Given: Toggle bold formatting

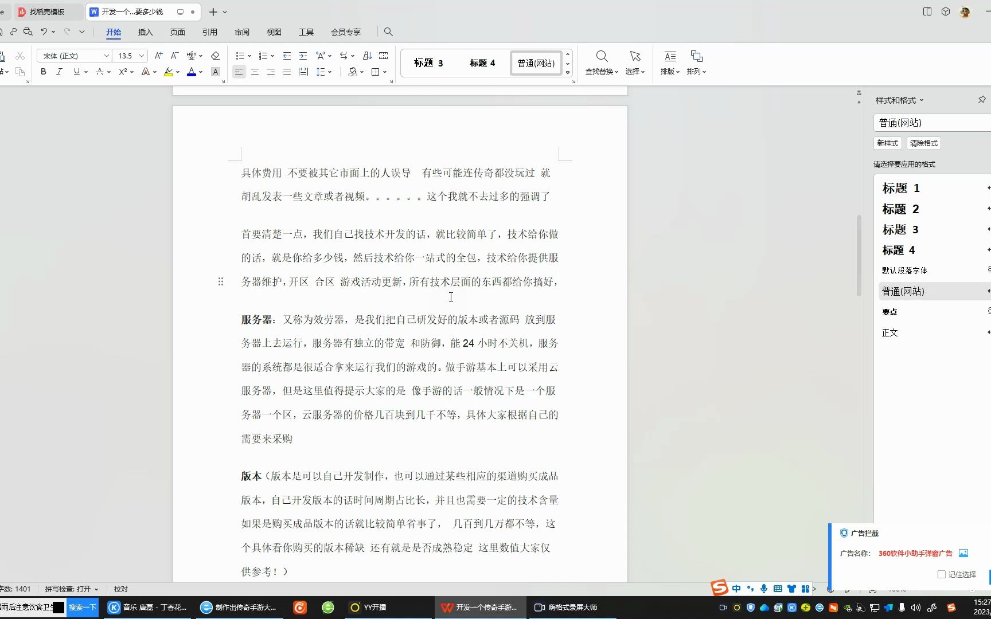Looking at the screenshot, I should pos(44,72).
